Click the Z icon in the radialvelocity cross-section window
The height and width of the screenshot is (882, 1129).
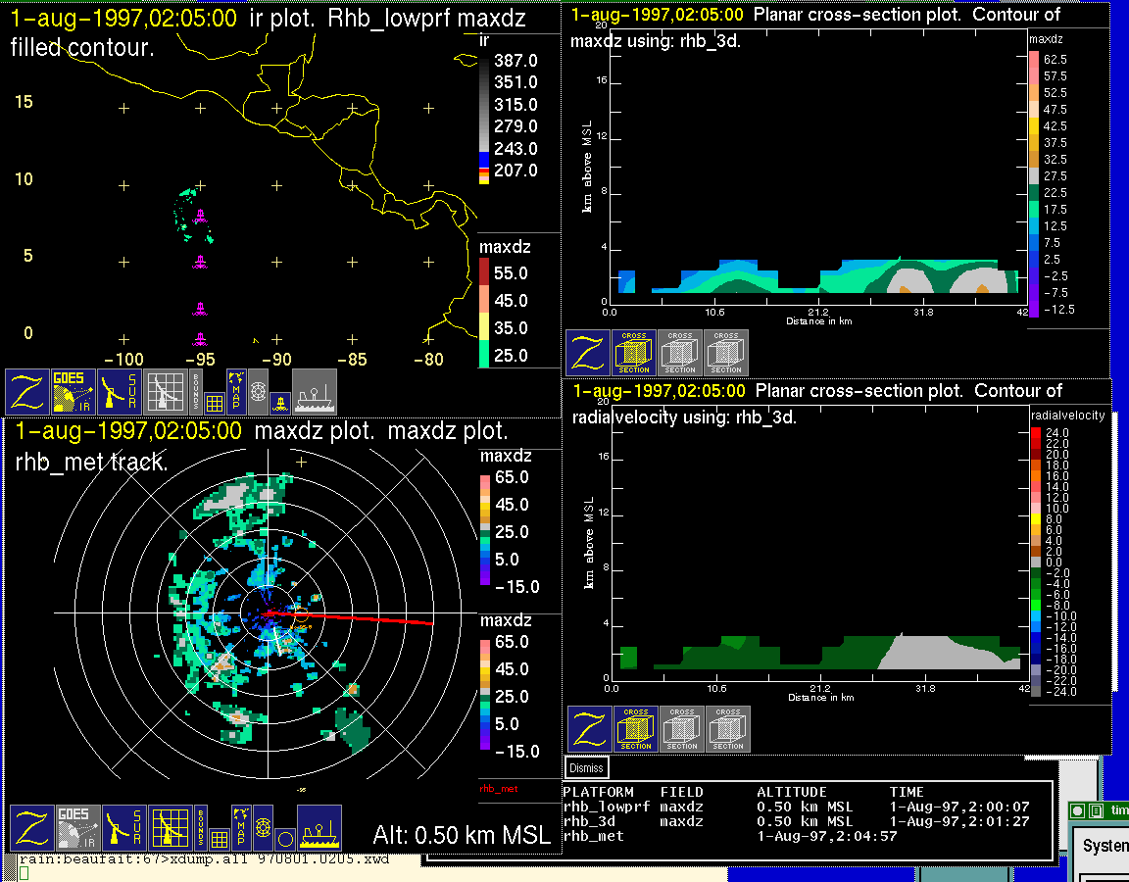(x=590, y=729)
